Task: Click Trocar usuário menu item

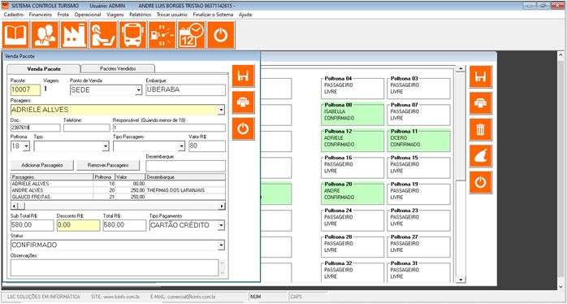Action: pyautogui.click(x=171, y=15)
